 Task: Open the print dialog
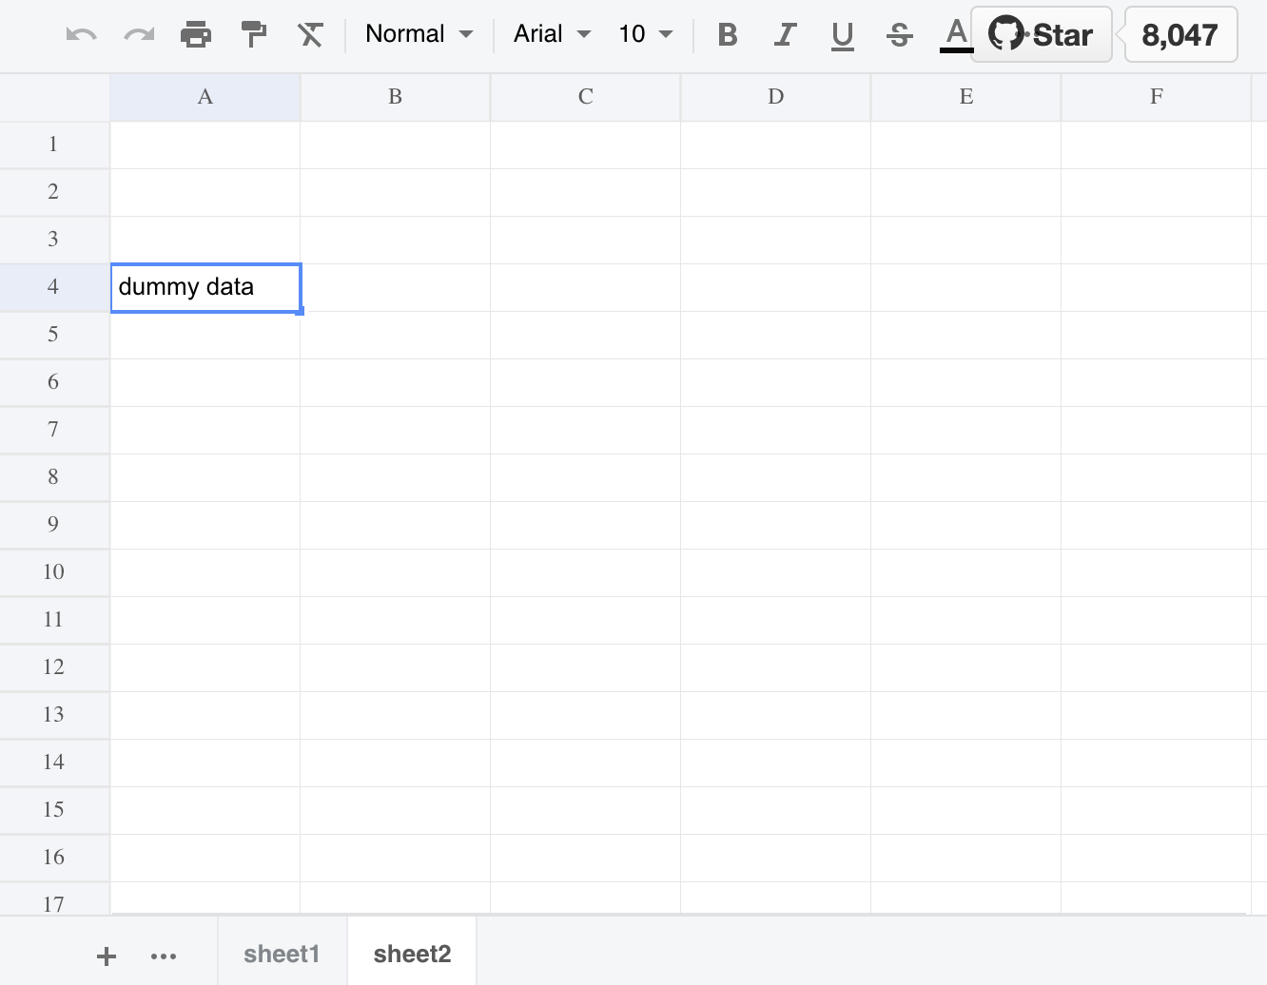pos(196,33)
